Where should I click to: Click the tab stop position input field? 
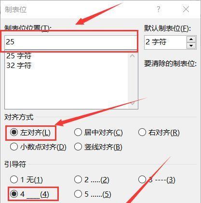click(x=71, y=42)
